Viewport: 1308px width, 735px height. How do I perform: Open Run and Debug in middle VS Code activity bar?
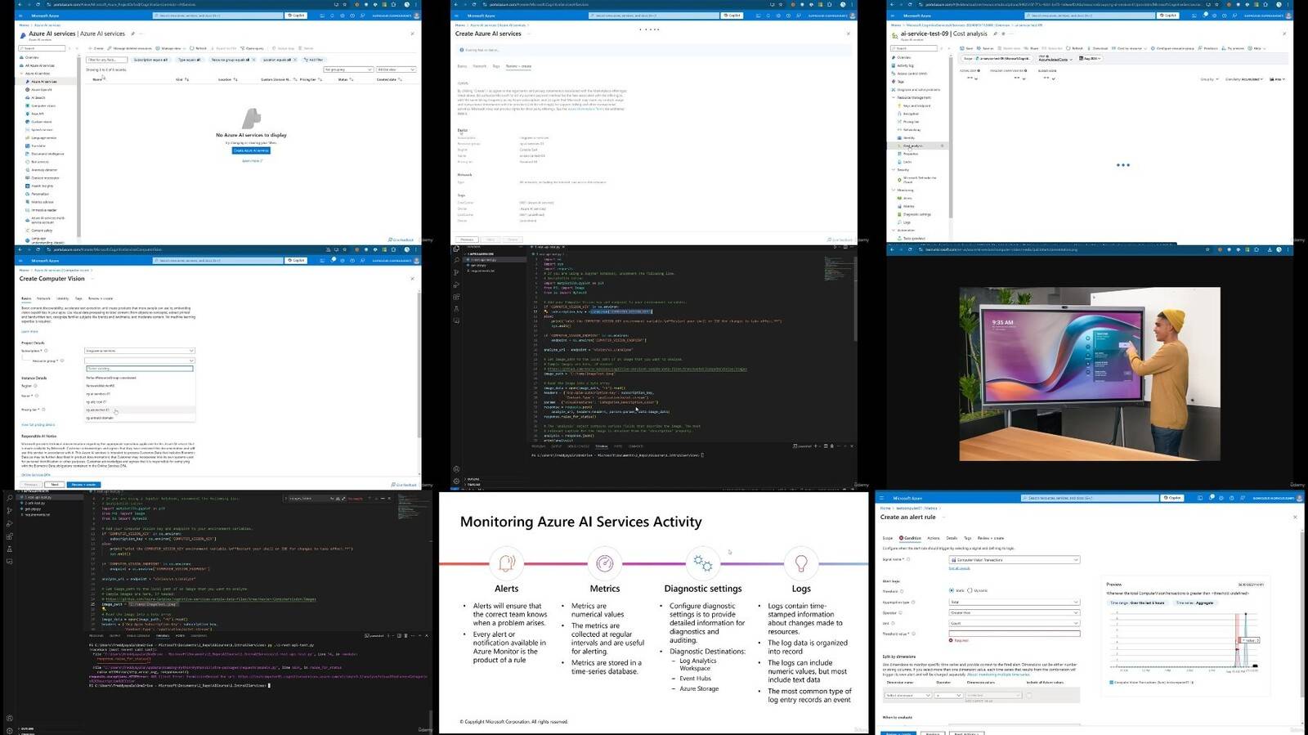pos(456,285)
